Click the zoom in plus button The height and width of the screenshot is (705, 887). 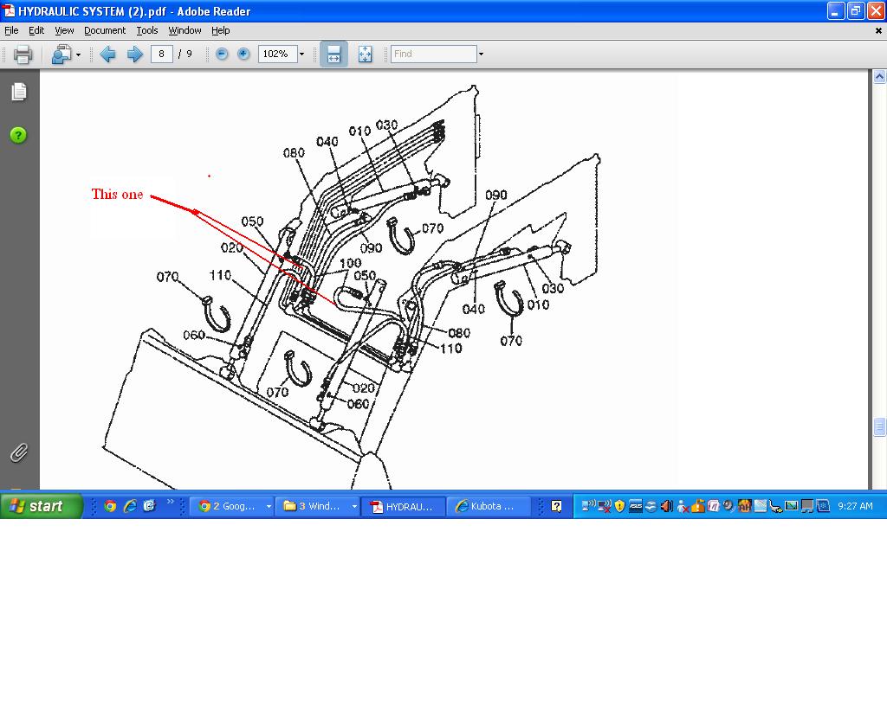(243, 54)
